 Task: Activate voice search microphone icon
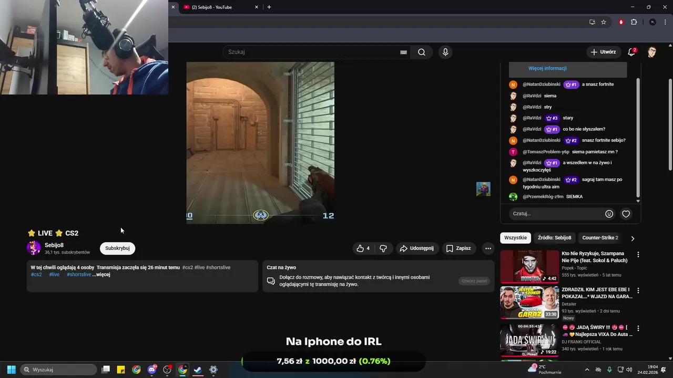click(x=445, y=52)
